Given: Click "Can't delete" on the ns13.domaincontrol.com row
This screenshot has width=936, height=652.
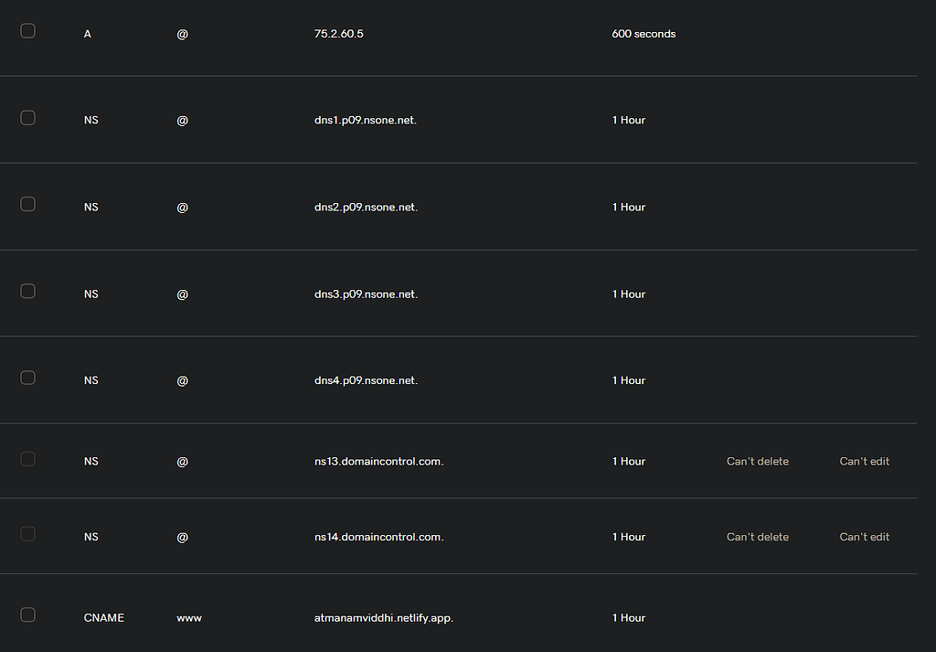Looking at the screenshot, I should [x=757, y=462].
